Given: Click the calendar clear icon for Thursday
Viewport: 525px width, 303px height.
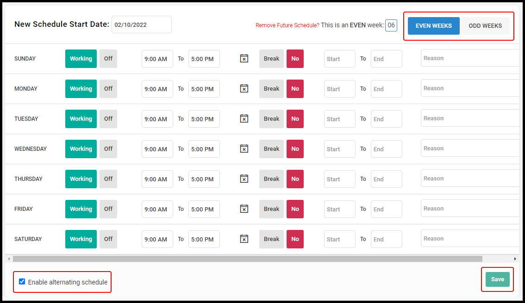Looking at the screenshot, I should click(244, 179).
